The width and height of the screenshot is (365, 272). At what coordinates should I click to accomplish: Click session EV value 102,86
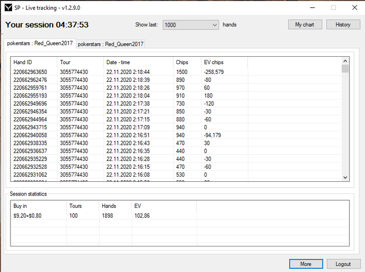pyautogui.click(x=142, y=216)
